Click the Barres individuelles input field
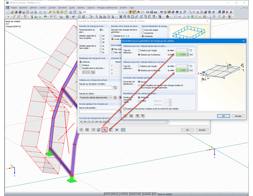253x196 pixels. (x=99, y=111)
